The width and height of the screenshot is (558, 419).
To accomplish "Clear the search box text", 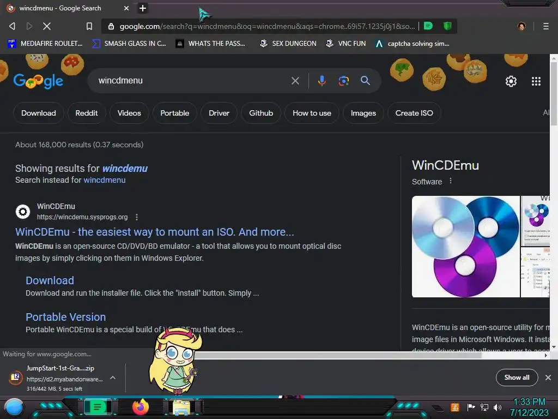I will [x=295, y=81].
